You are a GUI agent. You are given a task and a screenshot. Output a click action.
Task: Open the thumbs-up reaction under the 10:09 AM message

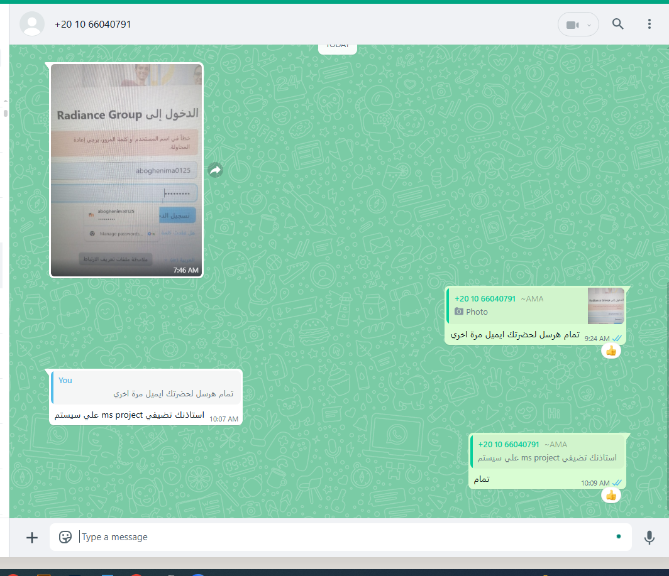(611, 496)
